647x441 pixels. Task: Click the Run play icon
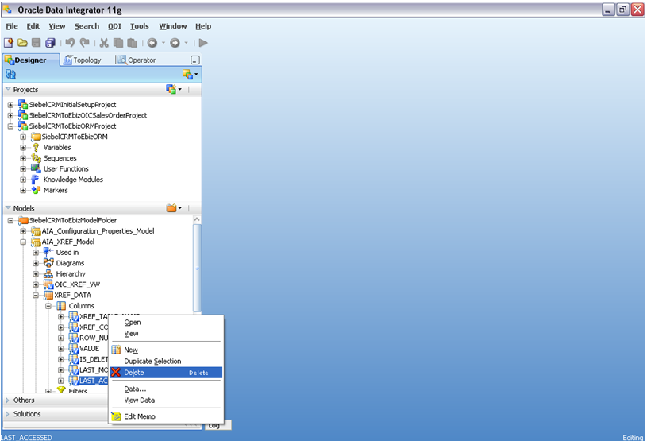tap(203, 43)
